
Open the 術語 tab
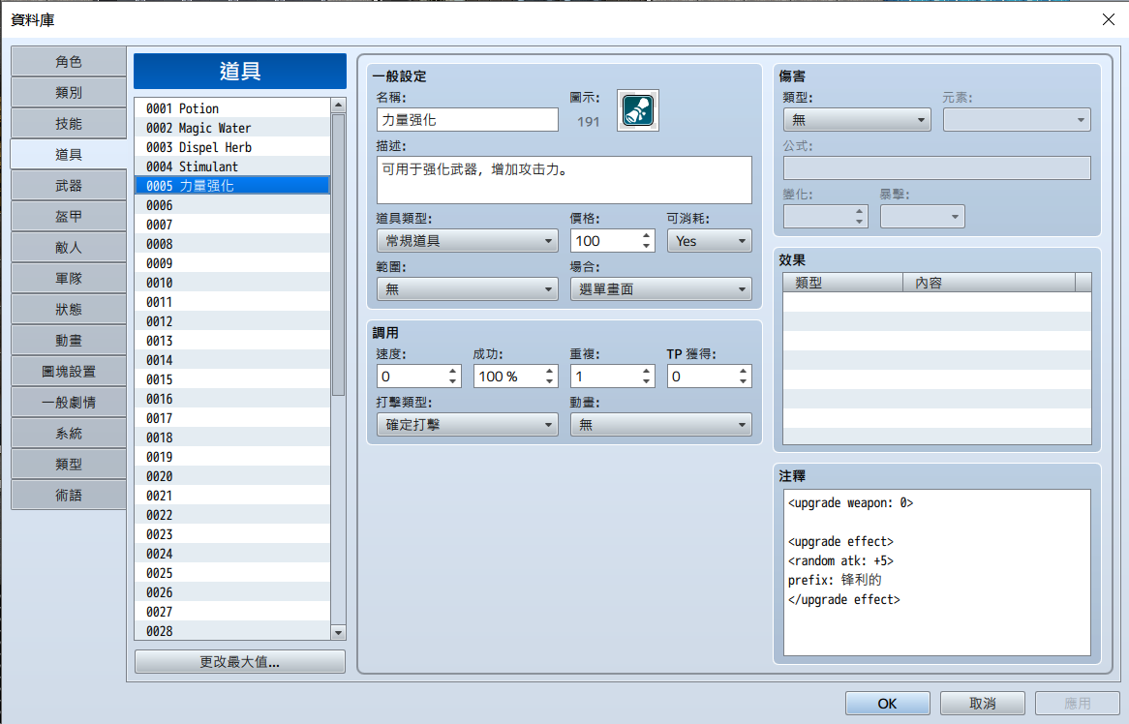click(x=69, y=496)
